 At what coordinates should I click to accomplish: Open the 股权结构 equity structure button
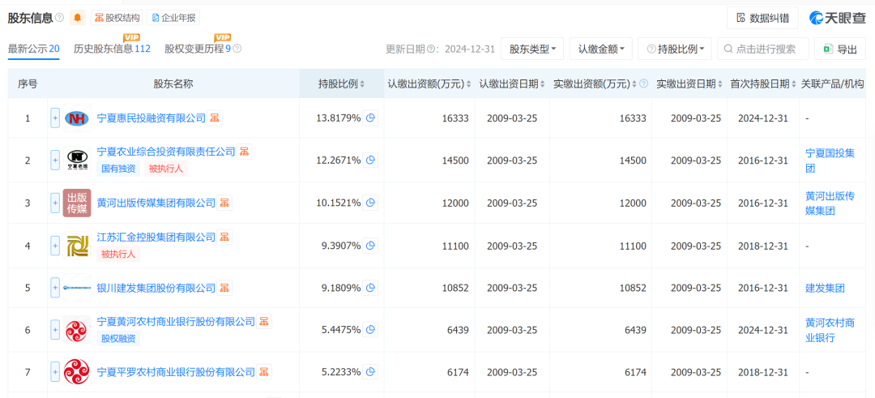point(117,18)
